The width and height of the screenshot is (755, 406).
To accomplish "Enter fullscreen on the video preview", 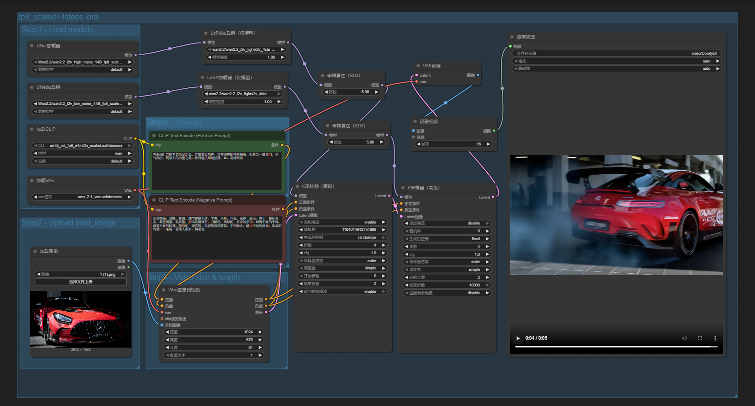I will coord(699,338).
